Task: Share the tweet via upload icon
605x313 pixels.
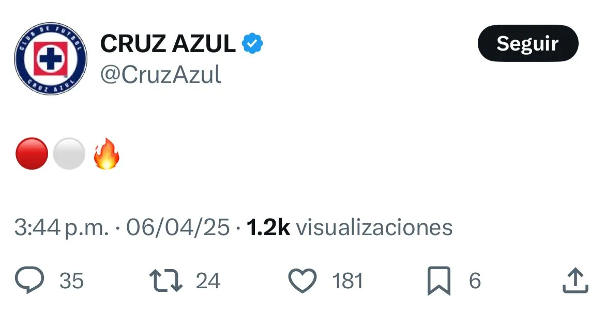Action: point(575,281)
